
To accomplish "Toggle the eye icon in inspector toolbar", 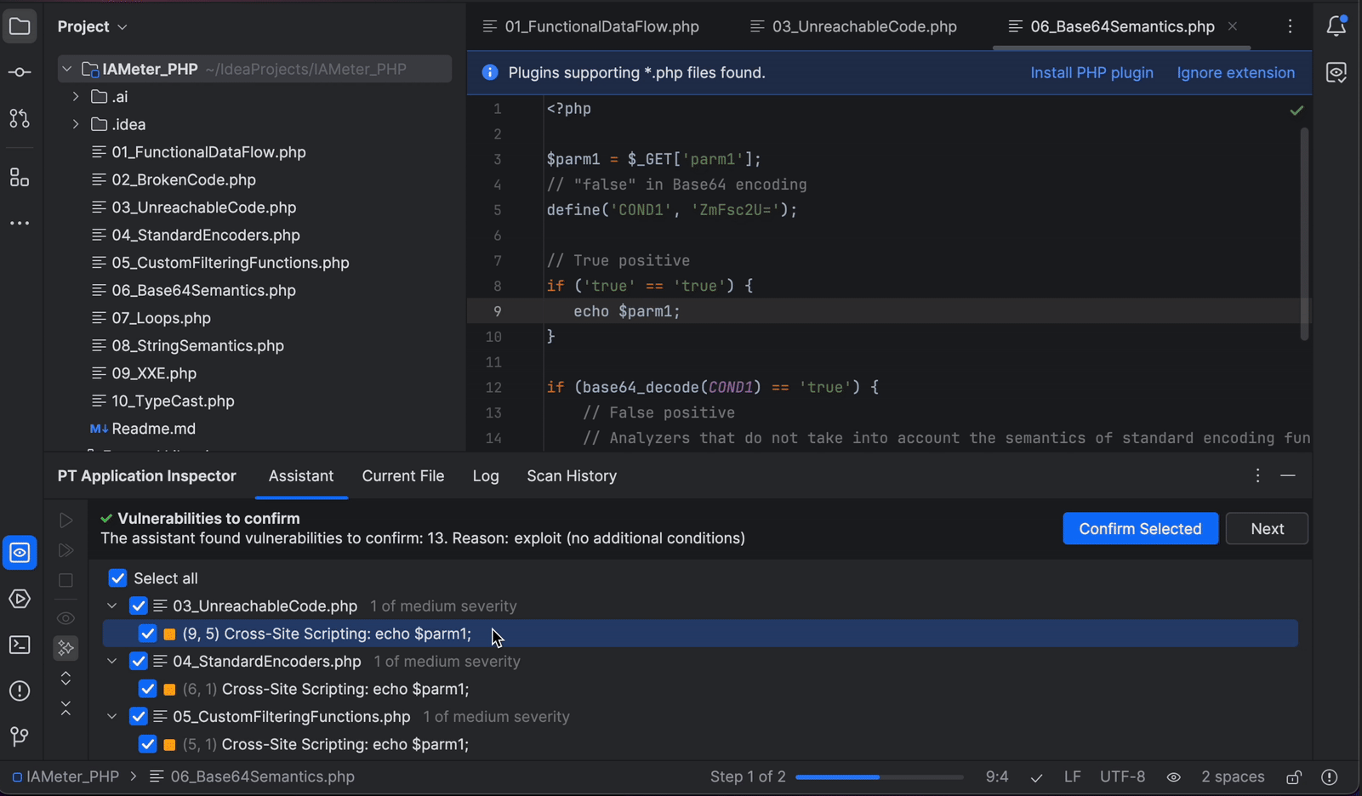I will click(66, 618).
